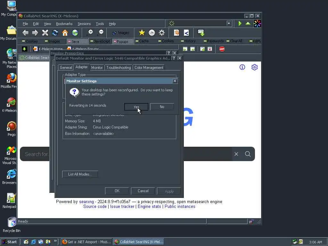Open the Tools menu

100,24
